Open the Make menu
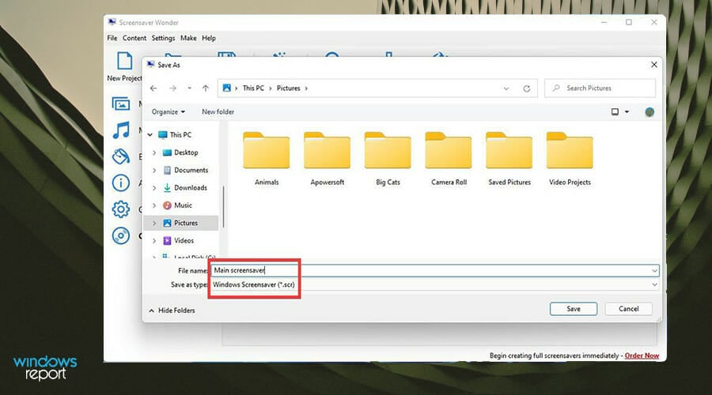Screen dimensions: 712x395 coord(188,38)
